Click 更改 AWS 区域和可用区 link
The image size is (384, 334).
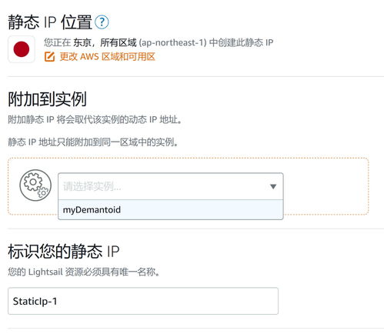108,57
